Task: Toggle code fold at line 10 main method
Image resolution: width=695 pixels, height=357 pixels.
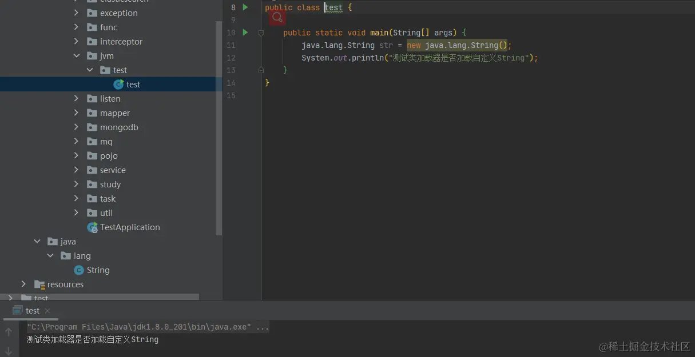Action: [261, 33]
